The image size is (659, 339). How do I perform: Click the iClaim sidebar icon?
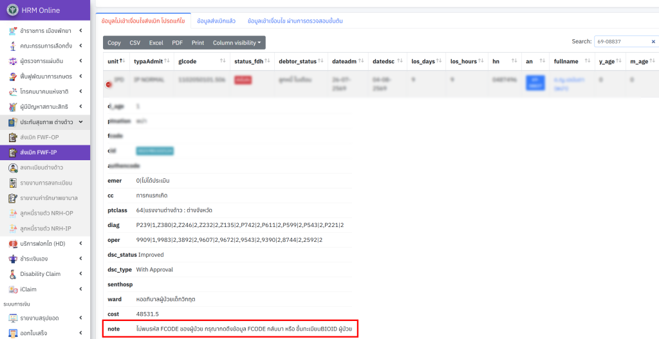13,289
